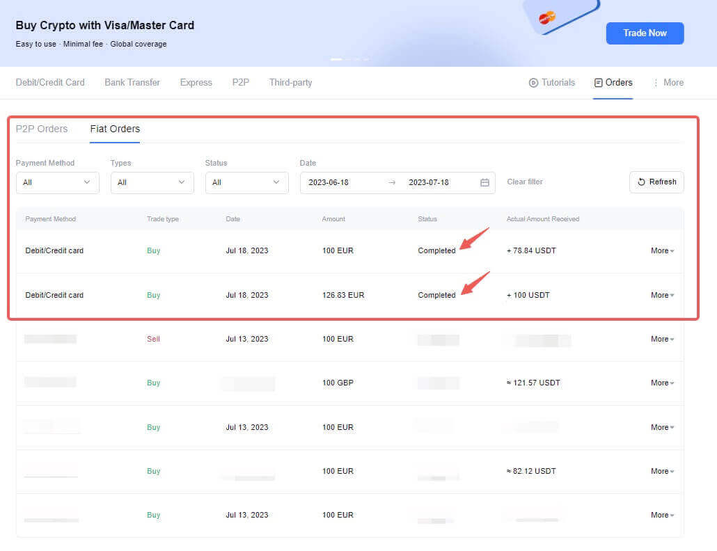717x551 pixels.
Task: Switch to the Fiat Orders tab
Action: [115, 129]
